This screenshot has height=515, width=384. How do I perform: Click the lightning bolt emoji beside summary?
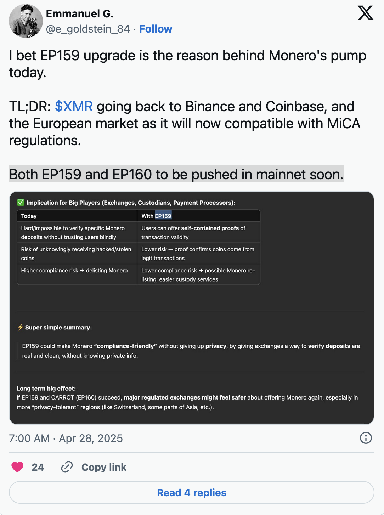21,327
